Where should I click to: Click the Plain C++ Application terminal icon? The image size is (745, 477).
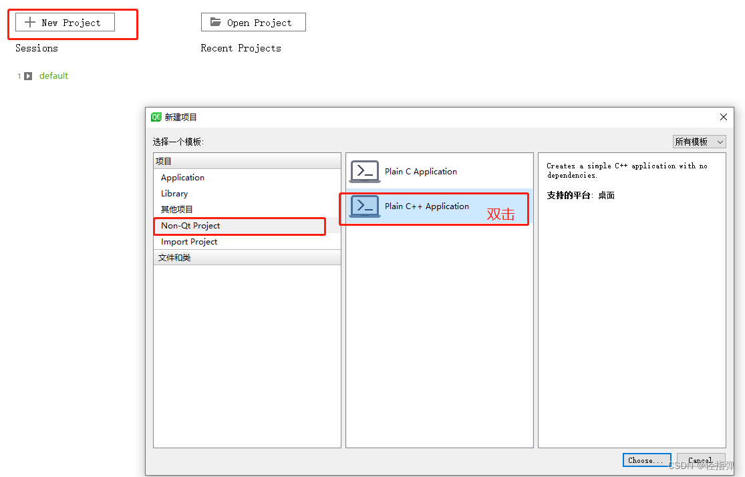tap(365, 206)
